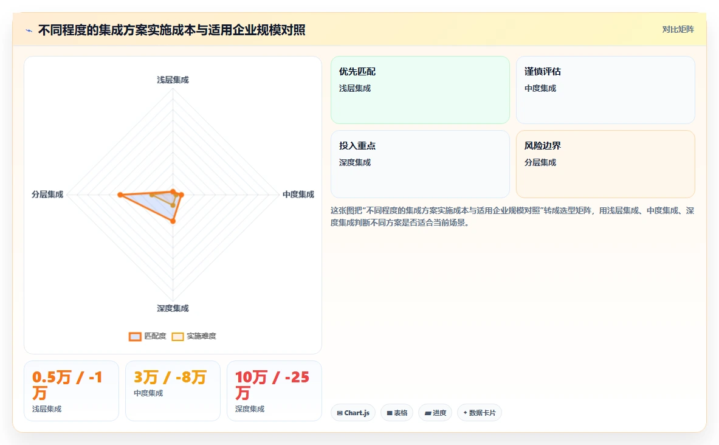Click the 分层集成 radar axis label
Screen dimensions: 719x445
[47, 195]
